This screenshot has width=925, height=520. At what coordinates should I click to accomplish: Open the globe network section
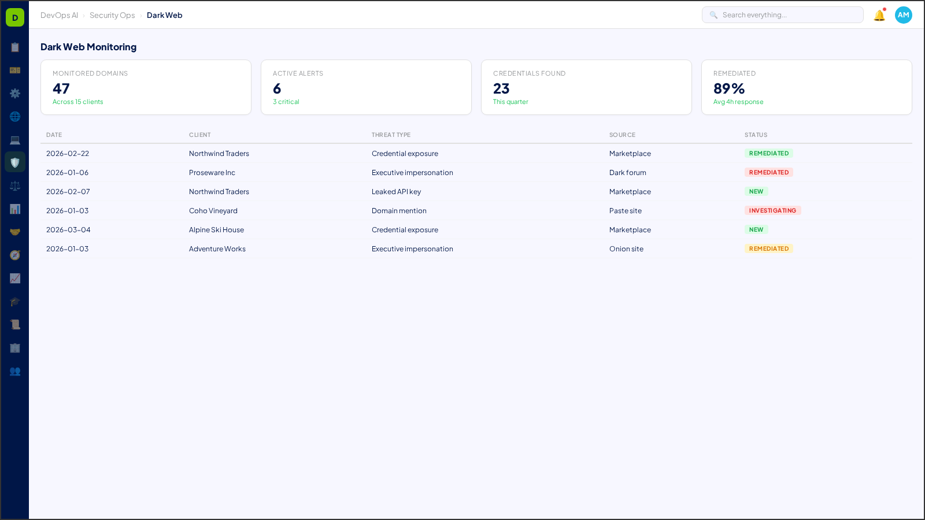click(x=15, y=117)
